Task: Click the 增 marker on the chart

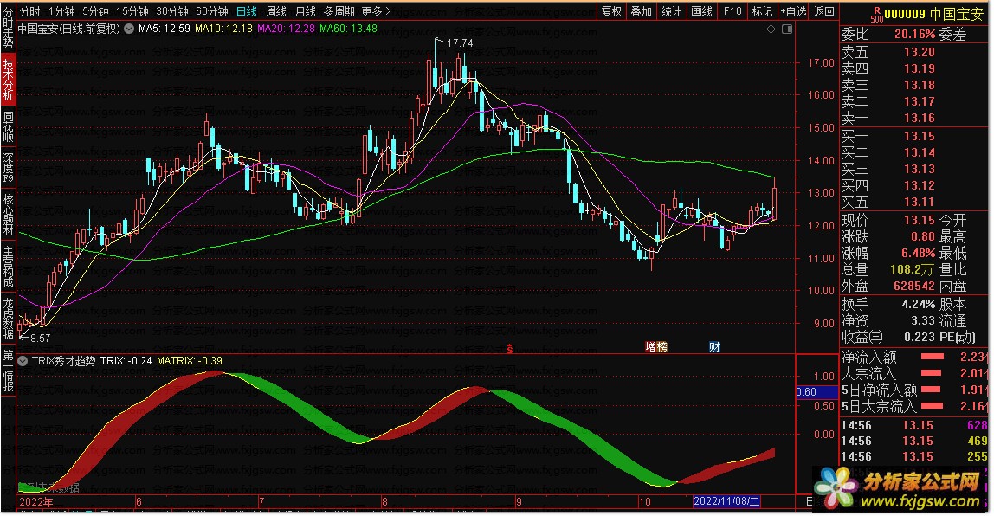Action: (x=650, y=347)
